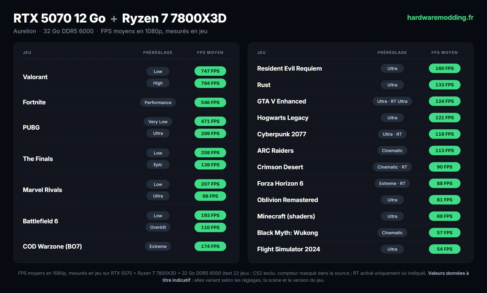Click the Flight Simulator 2024 title
The width and height of the screenshot is (487, 293).
(x=289, y=249)
